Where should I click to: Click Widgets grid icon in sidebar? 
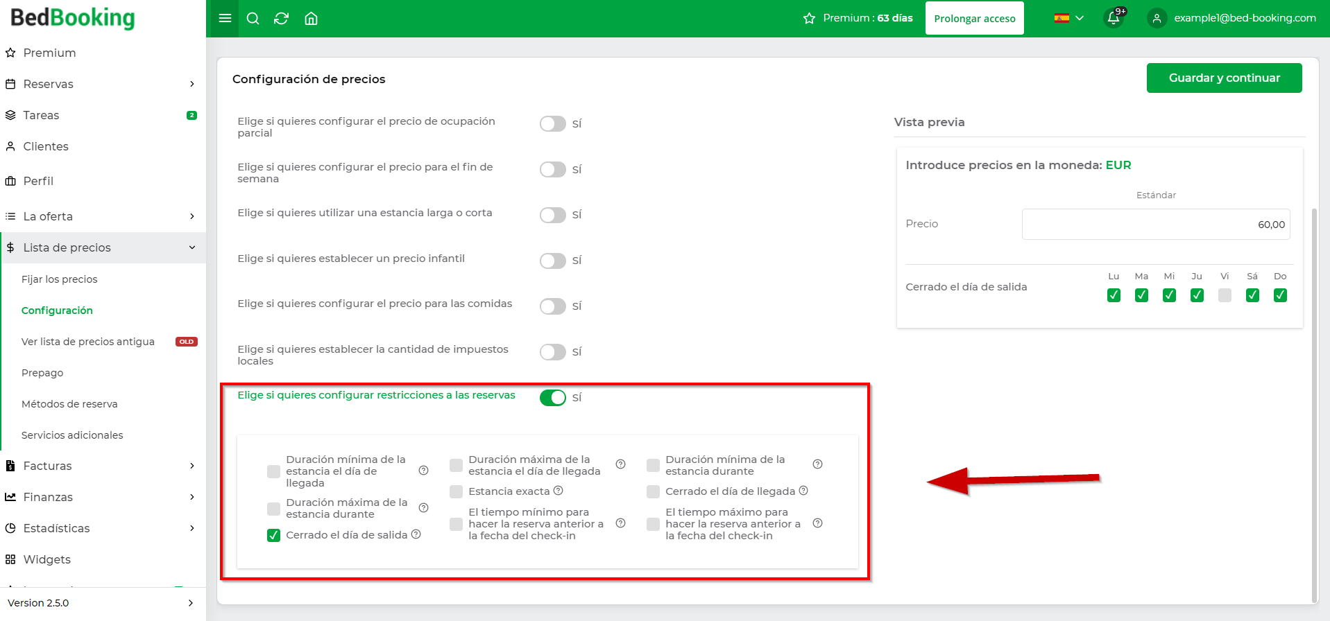coord(10,559)
